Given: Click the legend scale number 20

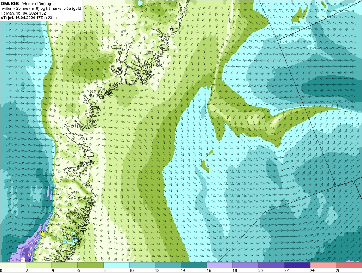Looking at the screenshot, I should [x=260, y=270].
